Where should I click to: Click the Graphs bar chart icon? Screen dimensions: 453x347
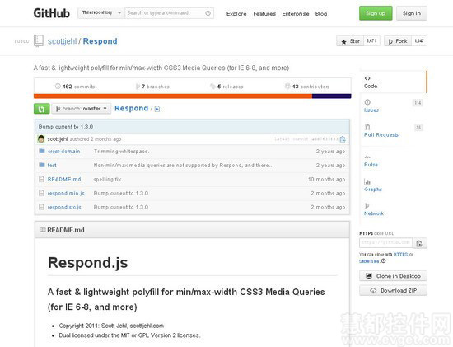click(x=367, y=181)
